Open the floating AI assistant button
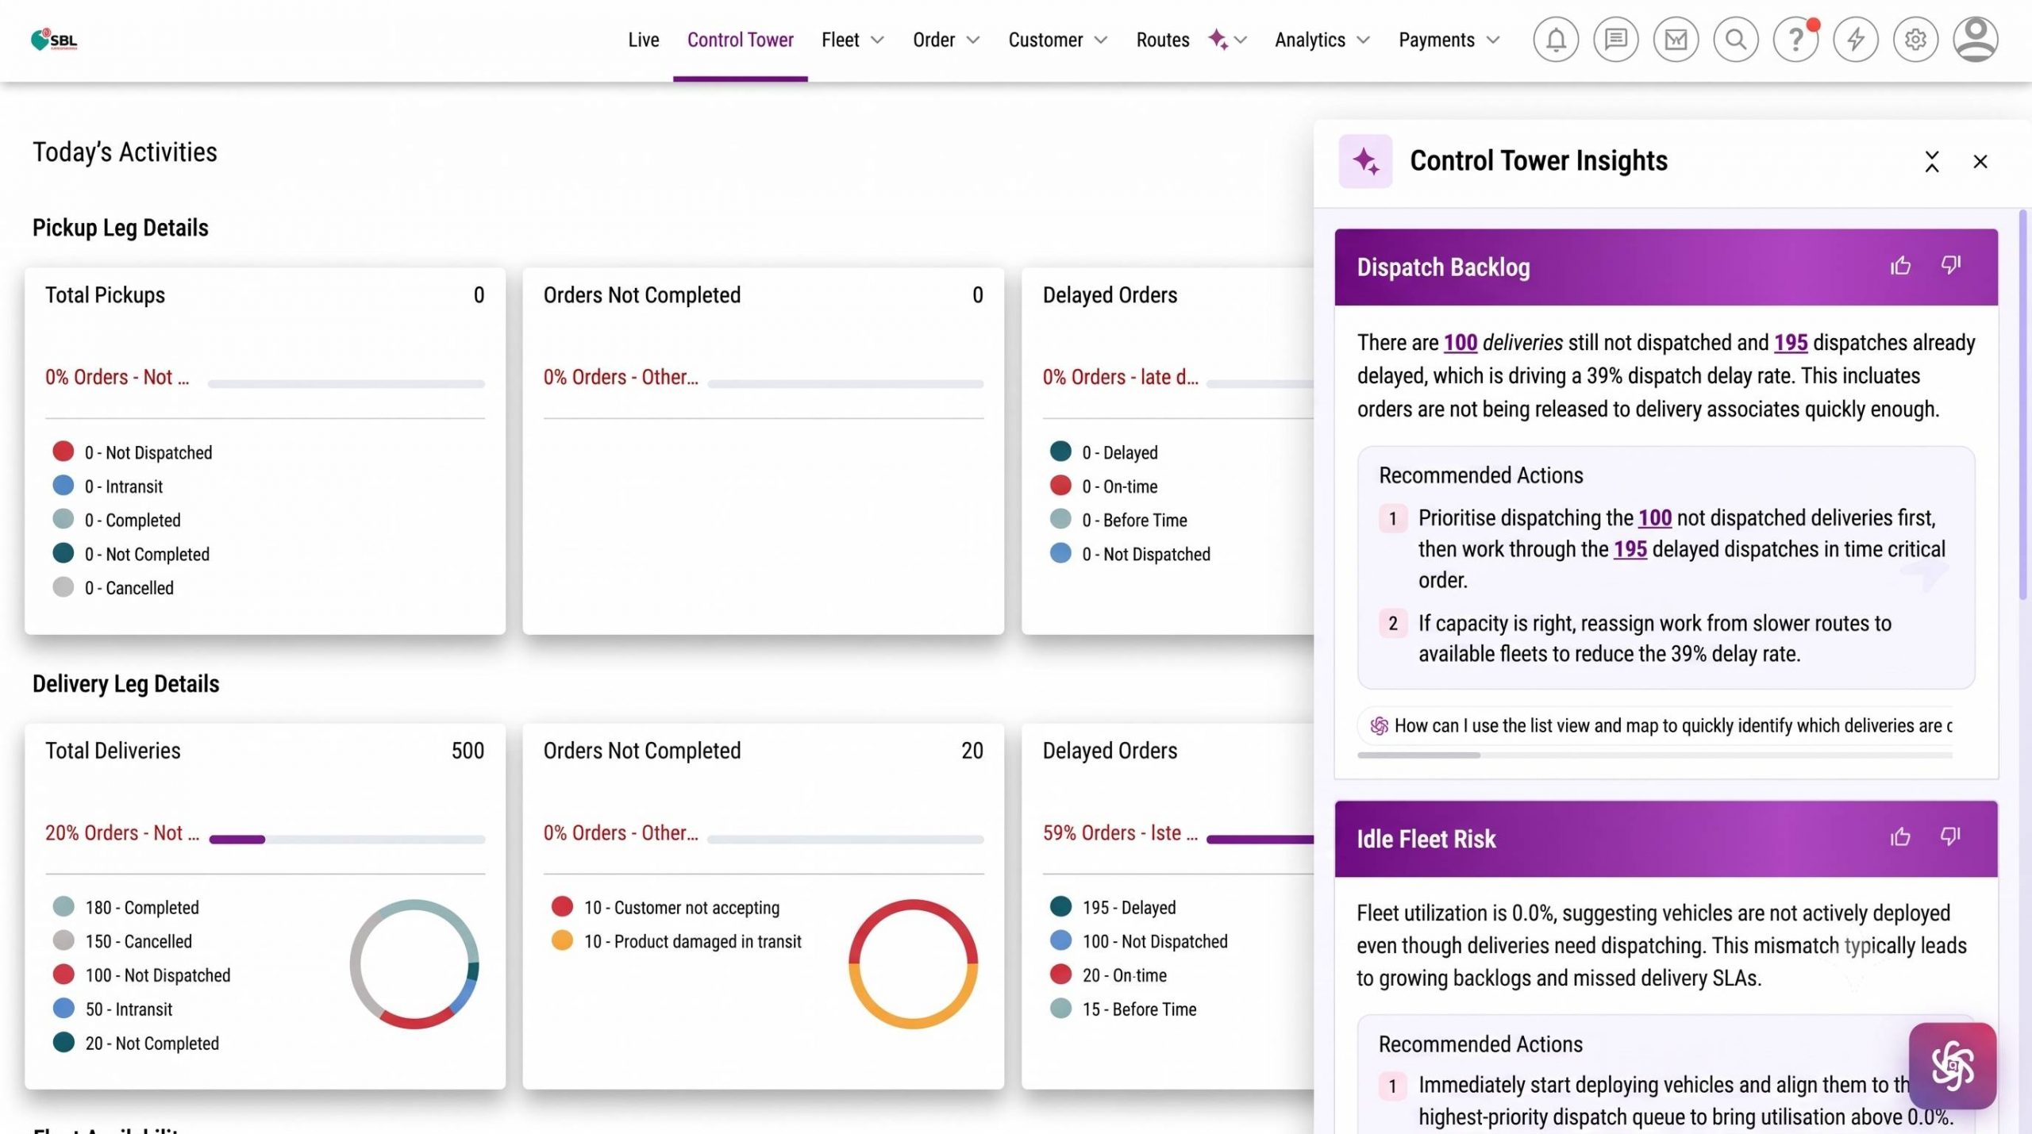Image resolution: width=2032 pixels, height=1134 pixels. point(1953,1065)
